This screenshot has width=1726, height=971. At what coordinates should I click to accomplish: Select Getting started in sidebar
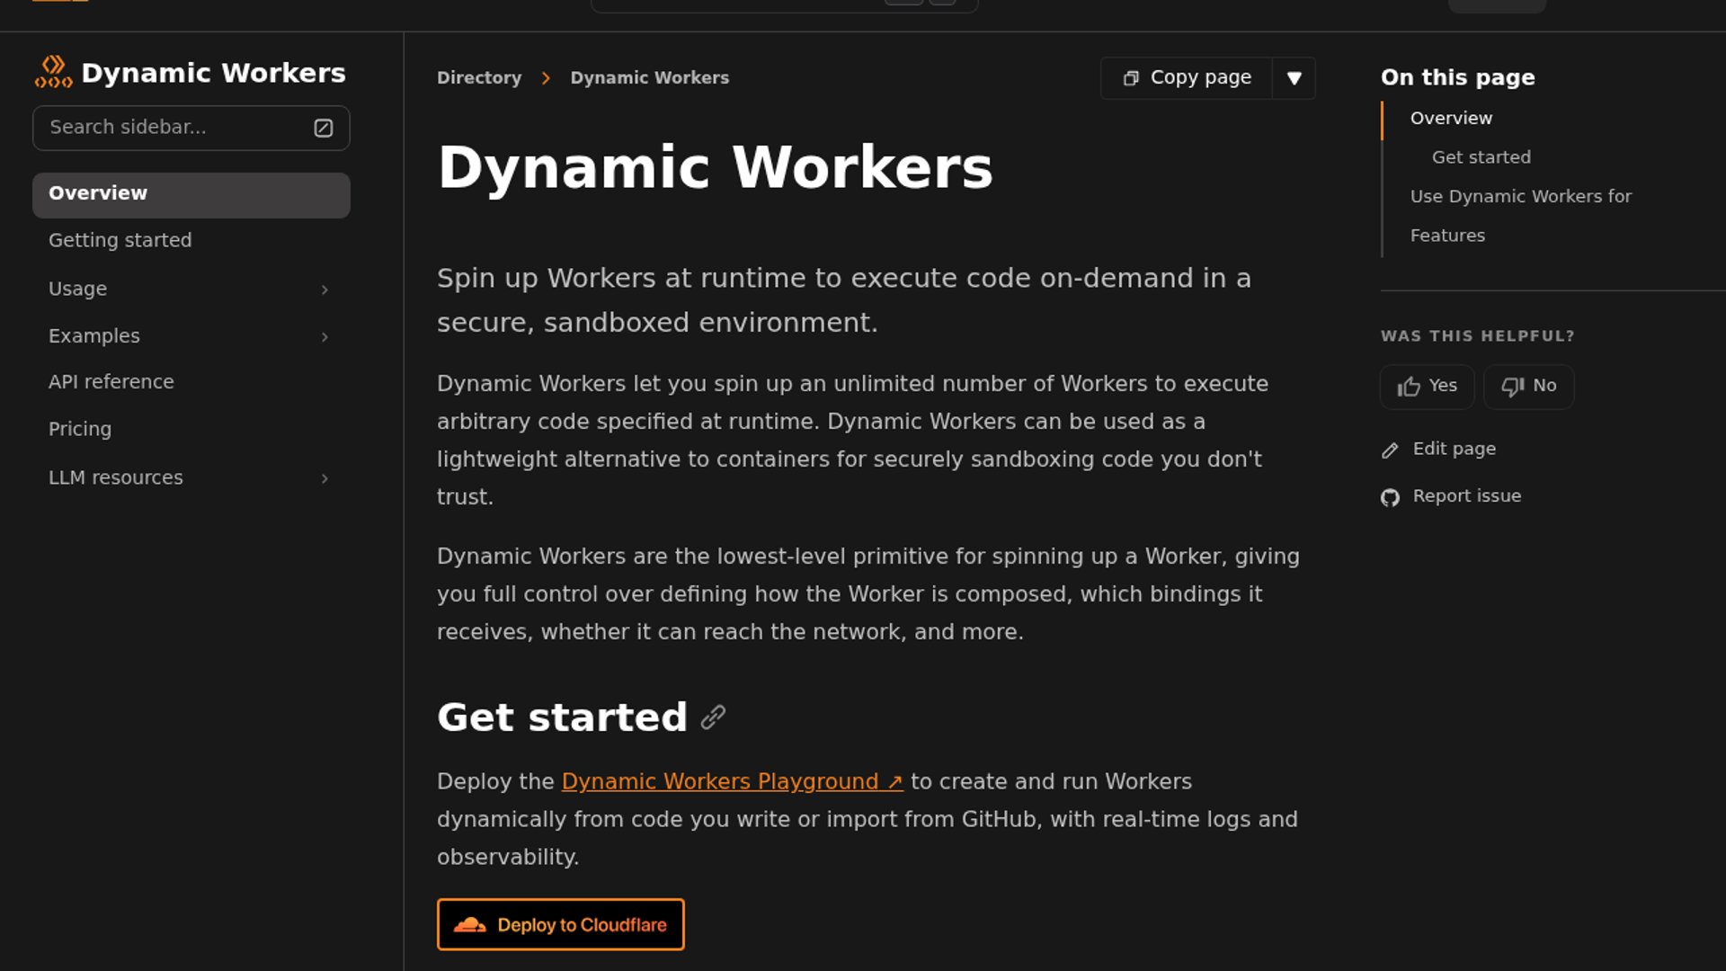(120, 241)
